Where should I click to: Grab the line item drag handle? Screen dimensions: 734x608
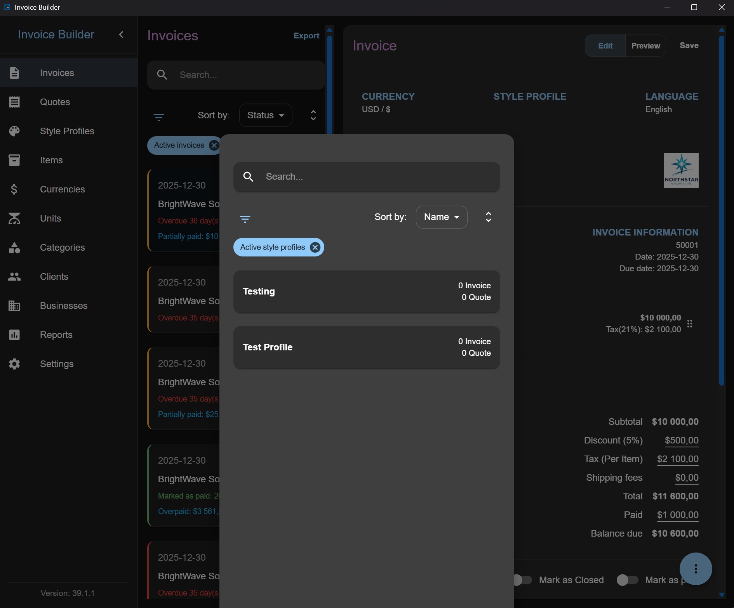[690, 324]
